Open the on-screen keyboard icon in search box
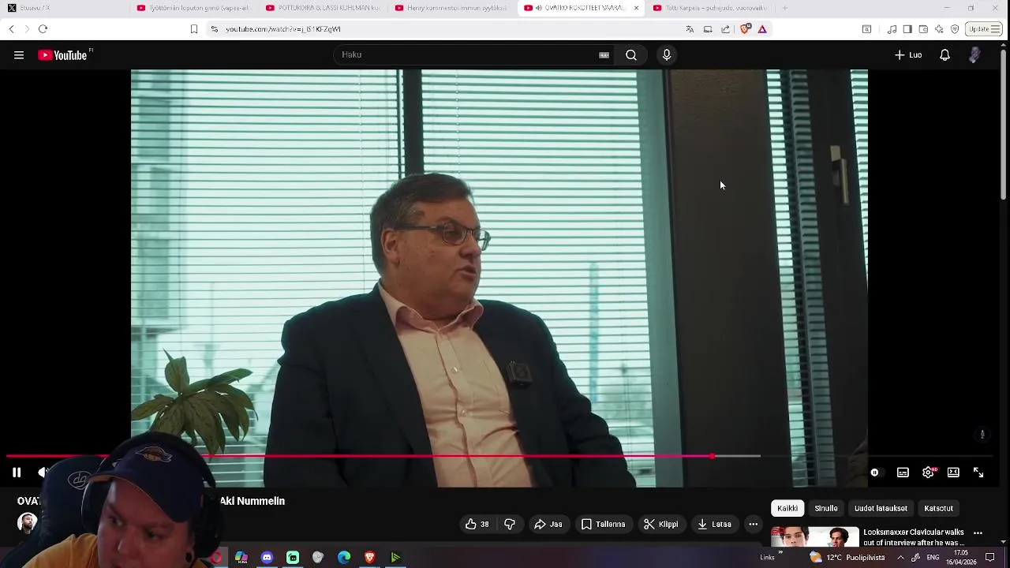This screenshot has height=568, width=1010. 604,55
